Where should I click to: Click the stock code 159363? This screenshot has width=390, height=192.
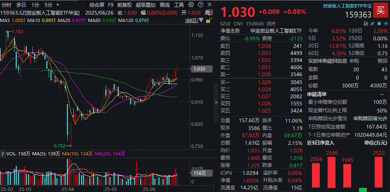click(x=358, y=15)
